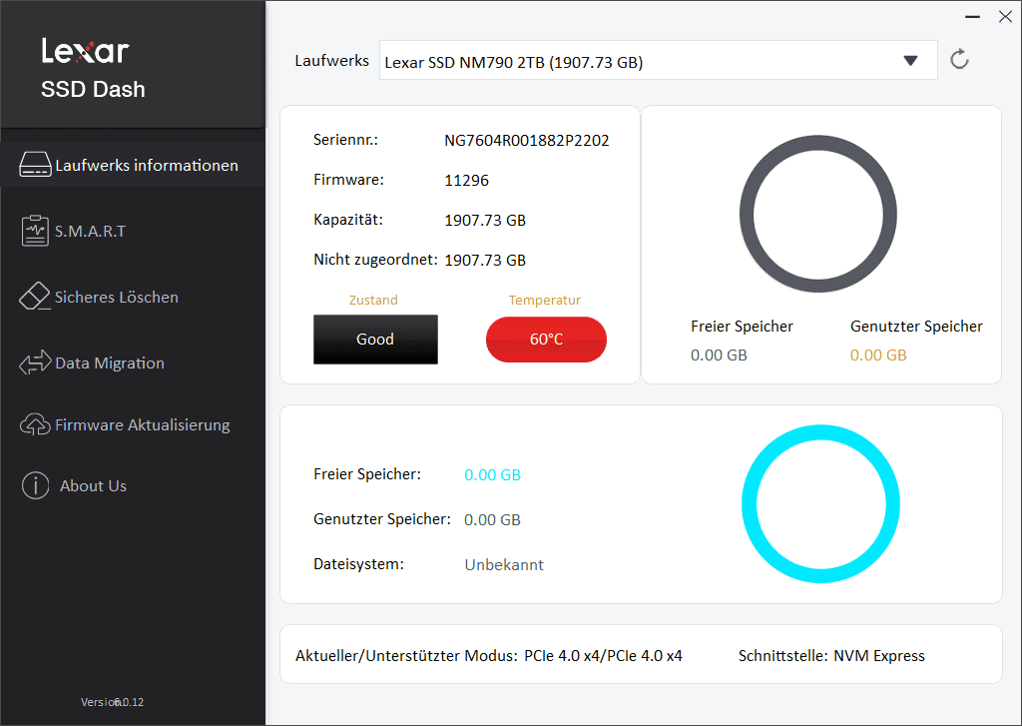
Task: Click the Lexar SSD Dash logo
Action: point(93,68)
